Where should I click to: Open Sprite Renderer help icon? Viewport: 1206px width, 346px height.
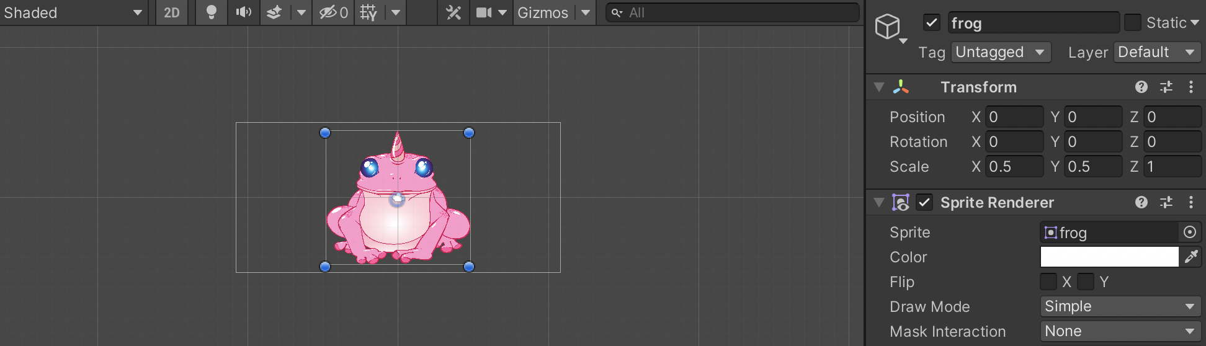click(x=1141, y=202)
